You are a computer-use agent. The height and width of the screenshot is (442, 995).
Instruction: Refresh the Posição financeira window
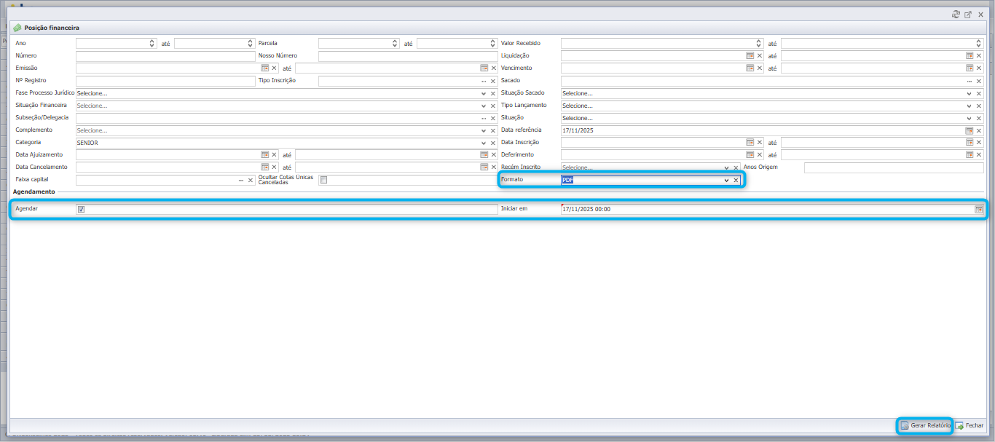point(956,15)
